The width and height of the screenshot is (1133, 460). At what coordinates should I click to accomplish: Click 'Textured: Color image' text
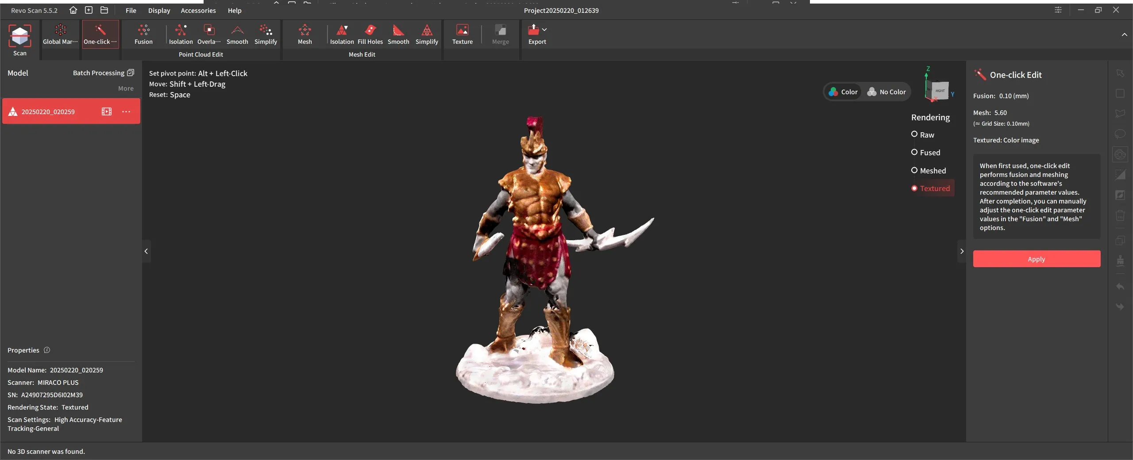point(1006,140)
